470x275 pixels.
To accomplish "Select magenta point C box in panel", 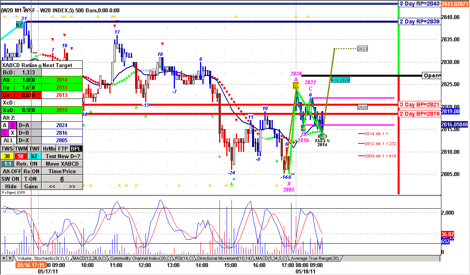I will pyautogui.click(x=5, y=133).
